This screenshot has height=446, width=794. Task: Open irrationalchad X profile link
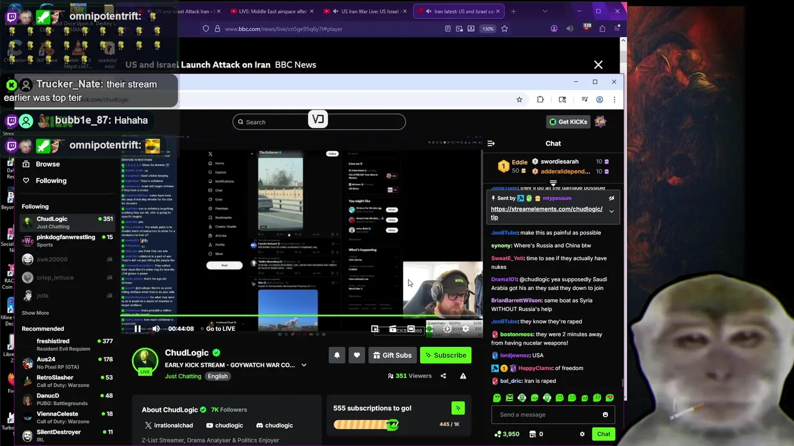[169, 426]
